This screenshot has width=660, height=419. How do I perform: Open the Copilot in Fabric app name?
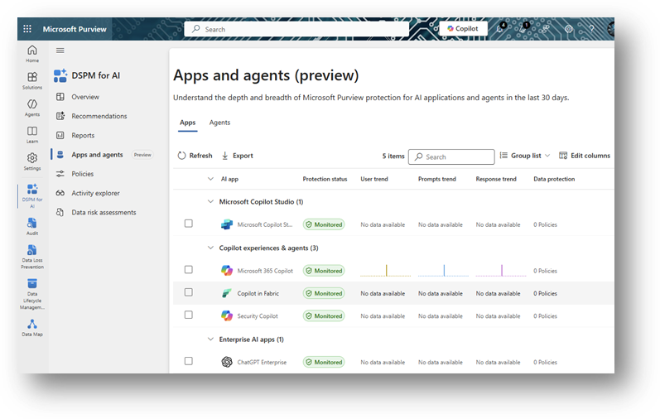pos(258,293)
